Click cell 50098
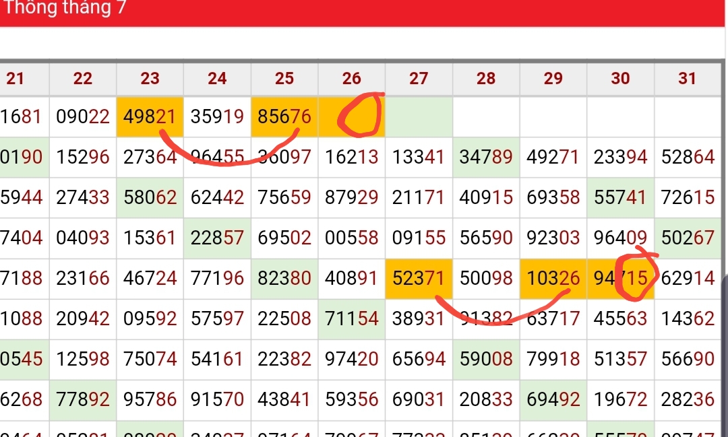This screenshot has height=437, width=728. [x=486, y=278]
